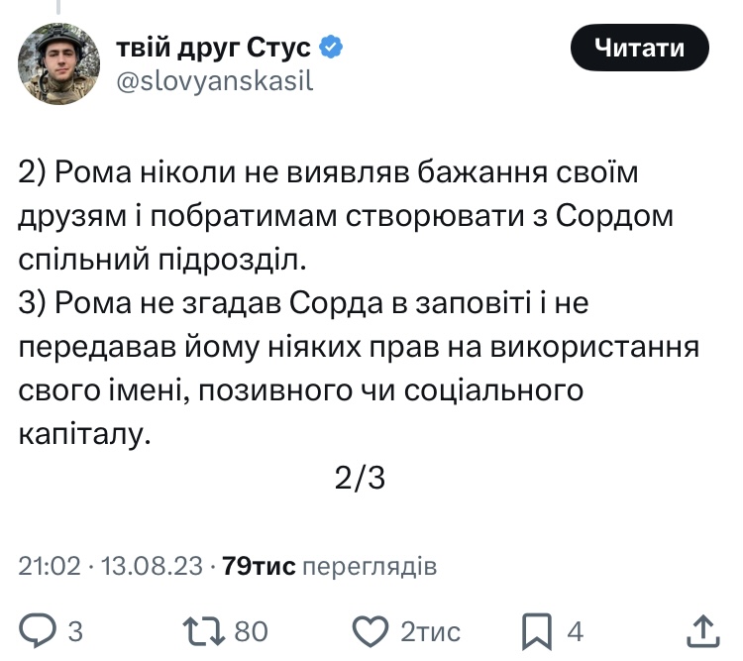Click the share upload icon
The image size is (743, 661).
[701, 629]
